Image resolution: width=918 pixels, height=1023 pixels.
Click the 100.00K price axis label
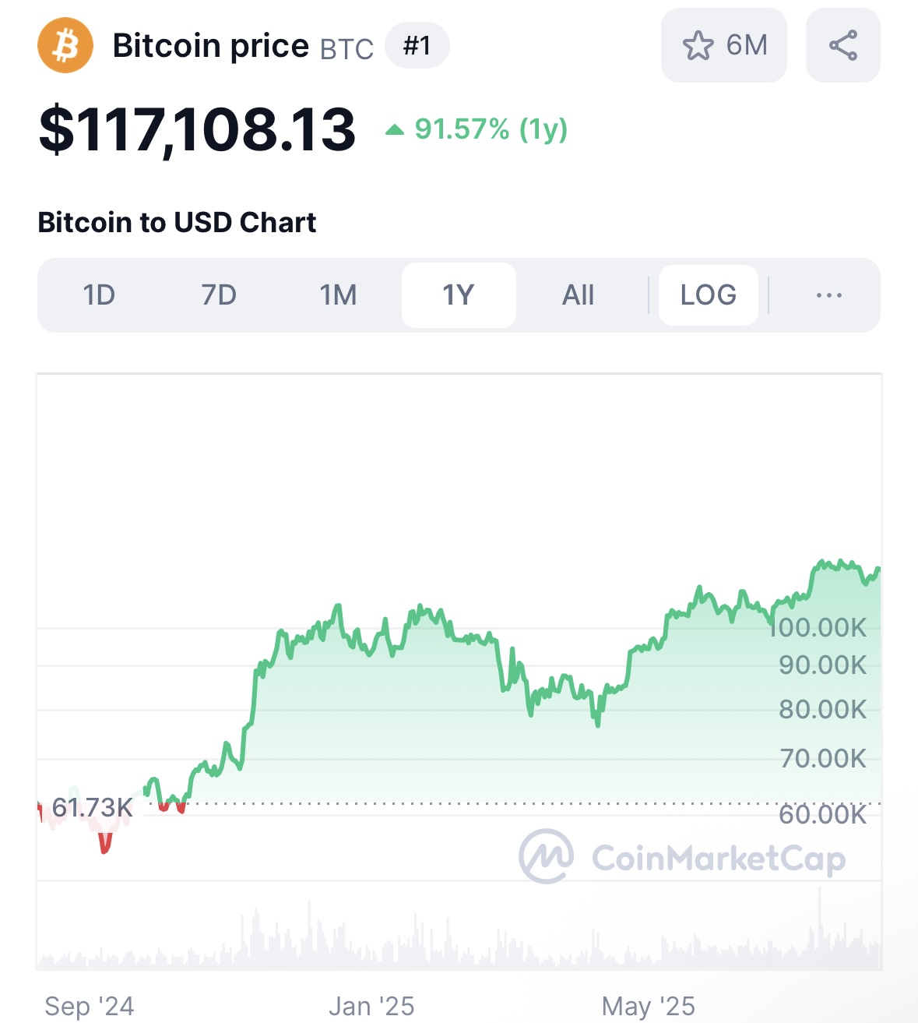(818, 627)
